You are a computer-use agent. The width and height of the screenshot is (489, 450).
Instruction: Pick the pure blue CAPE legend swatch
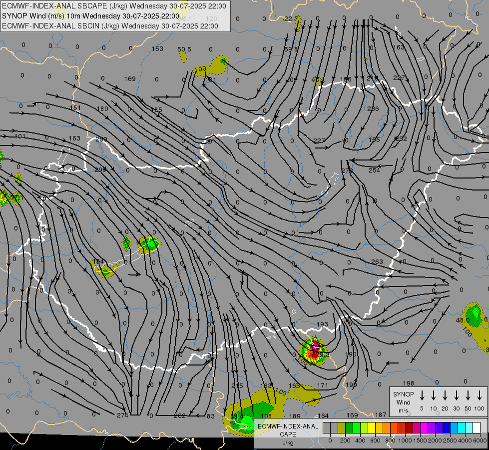pos(447,428)
